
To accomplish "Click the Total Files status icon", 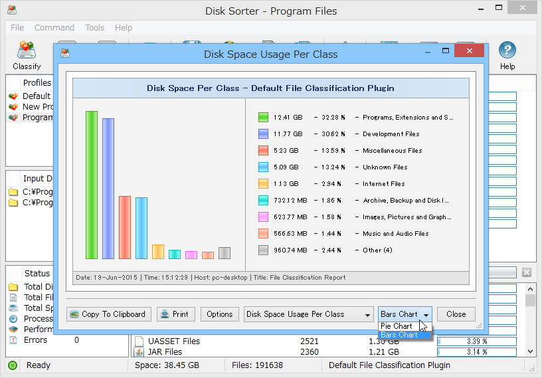I will tap(13, 298).
